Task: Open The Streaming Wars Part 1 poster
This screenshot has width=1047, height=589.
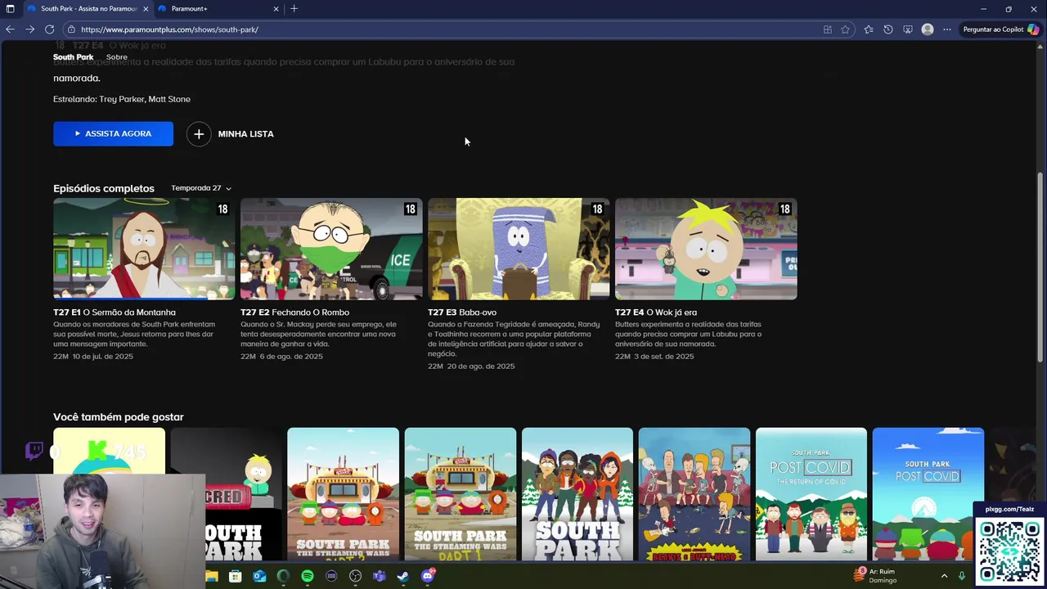Action: click(460, 494)
